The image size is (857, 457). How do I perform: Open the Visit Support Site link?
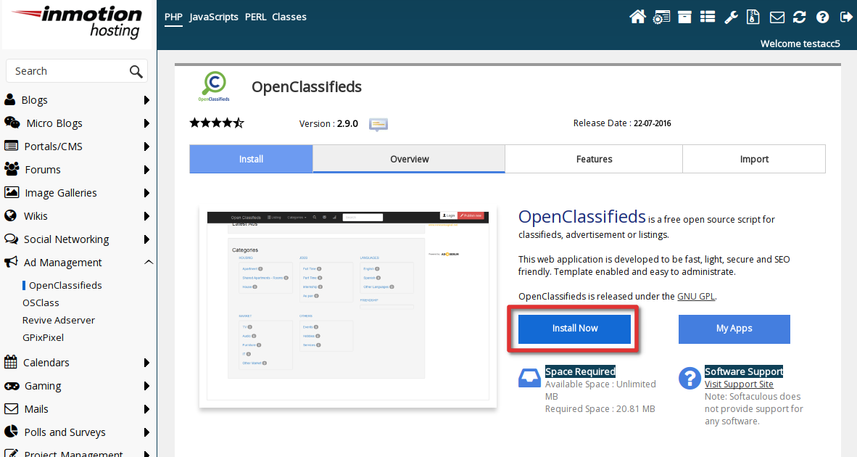tap(739, 384)
